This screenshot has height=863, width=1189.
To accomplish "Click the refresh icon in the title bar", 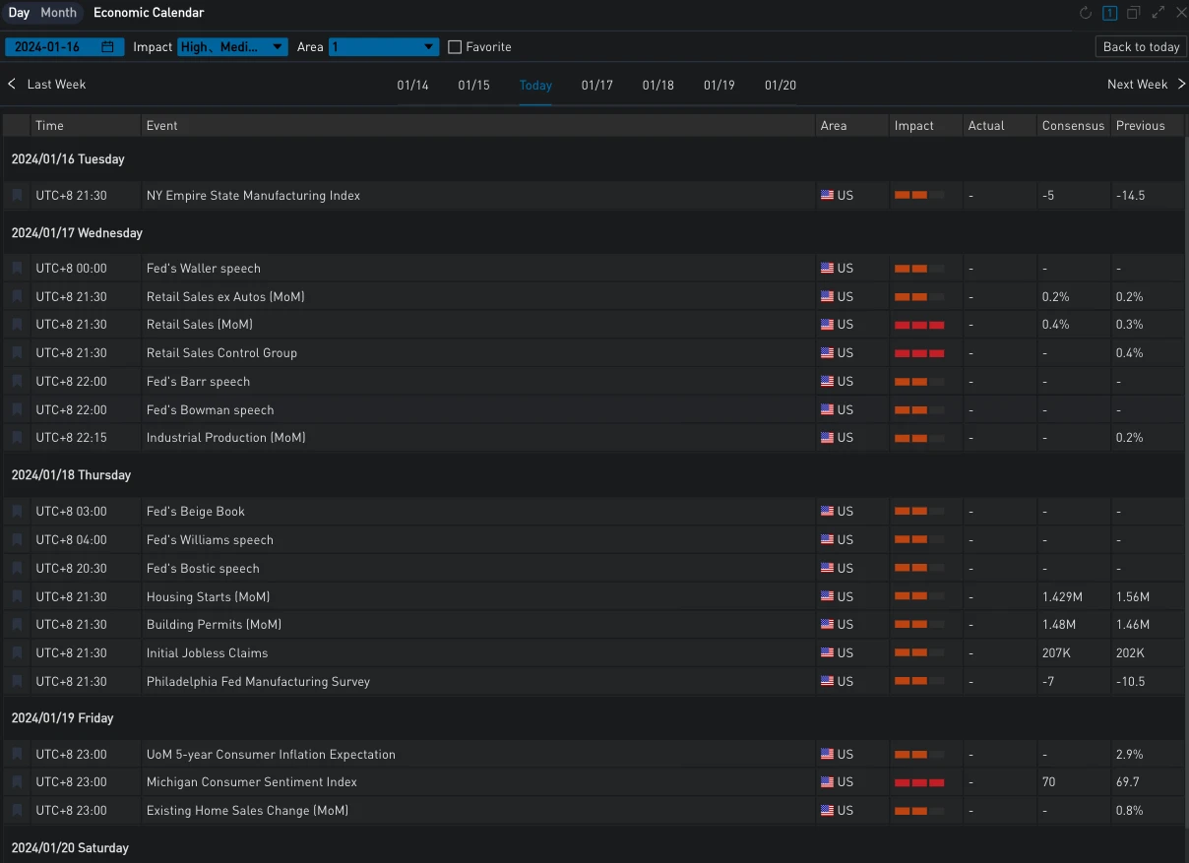I will coord(1086,13).
